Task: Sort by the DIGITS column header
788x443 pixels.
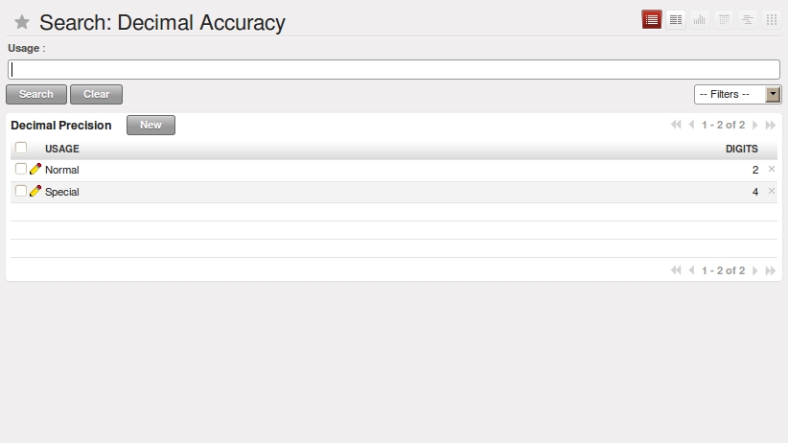Action: pos(741,149)
